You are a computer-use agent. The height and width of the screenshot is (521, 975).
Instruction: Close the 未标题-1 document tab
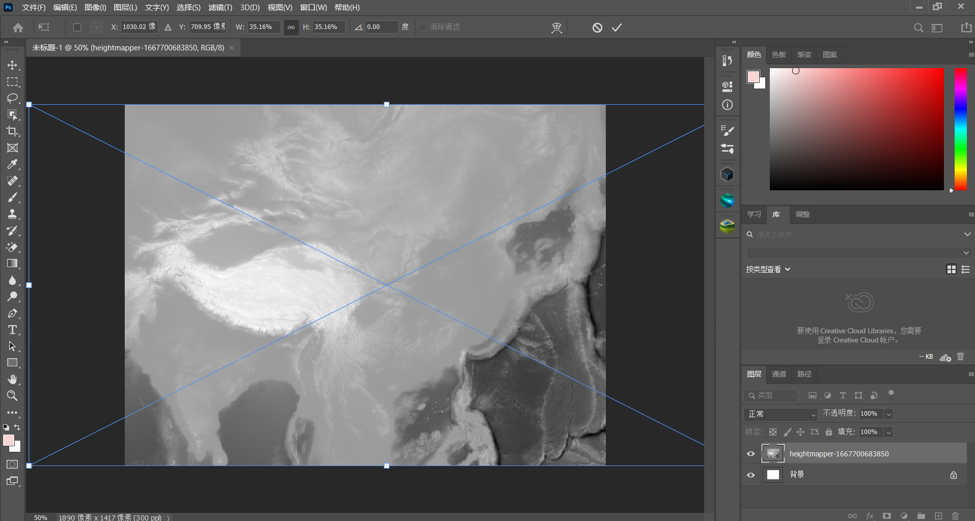(232, 48)
